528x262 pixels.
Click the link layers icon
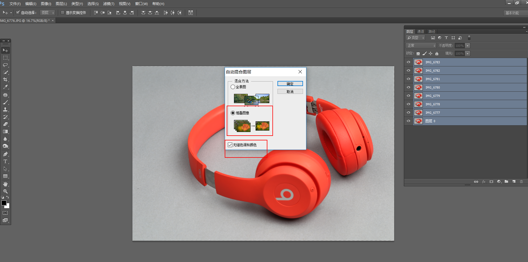coord(476,182)
